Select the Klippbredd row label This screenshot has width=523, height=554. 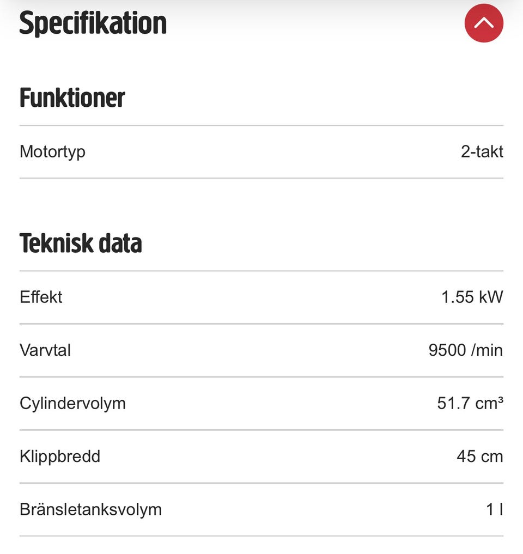click(x=60, y=456)
